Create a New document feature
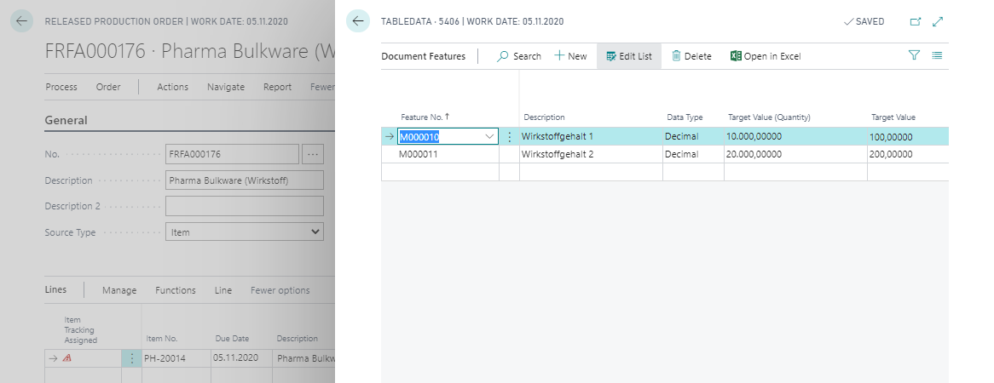 [570, 56]
